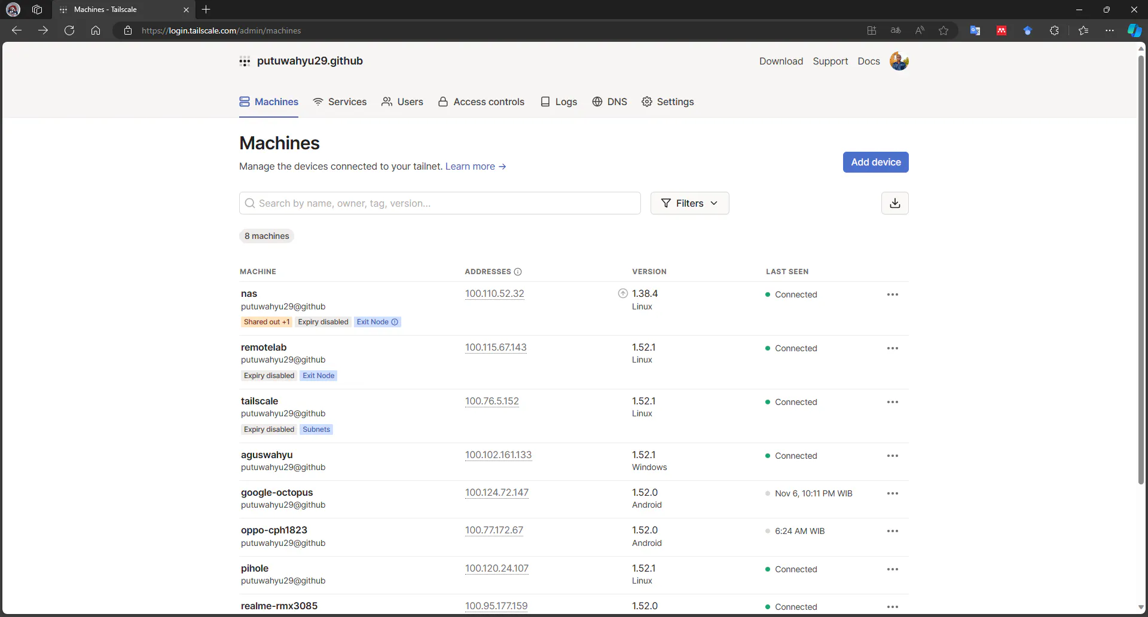Open the google-octopus machine details
Screen dimensions: 1148x617
(x=277, y=493)
